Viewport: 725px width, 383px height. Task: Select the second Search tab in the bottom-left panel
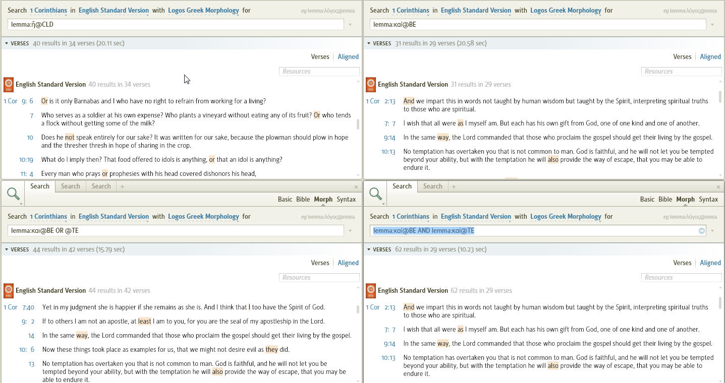coord(71,186)
